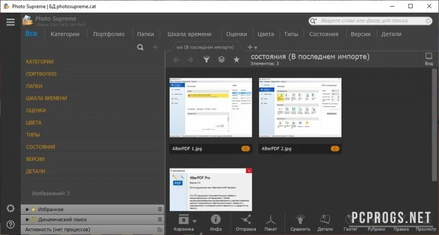Expand the Избранное panel

pos(27,209)
